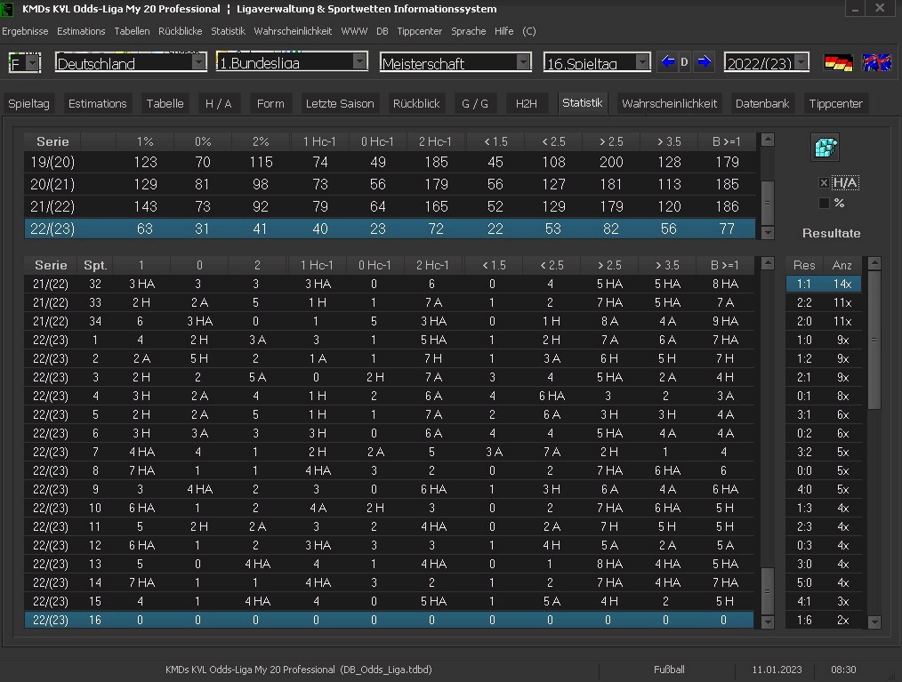Open the Tabellen menu
902x682 pixels.
pyautogui.click(x=132, y=31)
